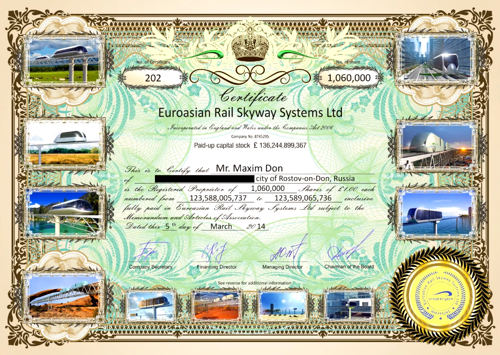Click the day value '5' in date

pos(167,227)
